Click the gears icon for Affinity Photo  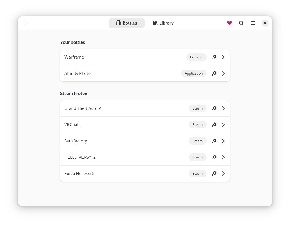214,73
